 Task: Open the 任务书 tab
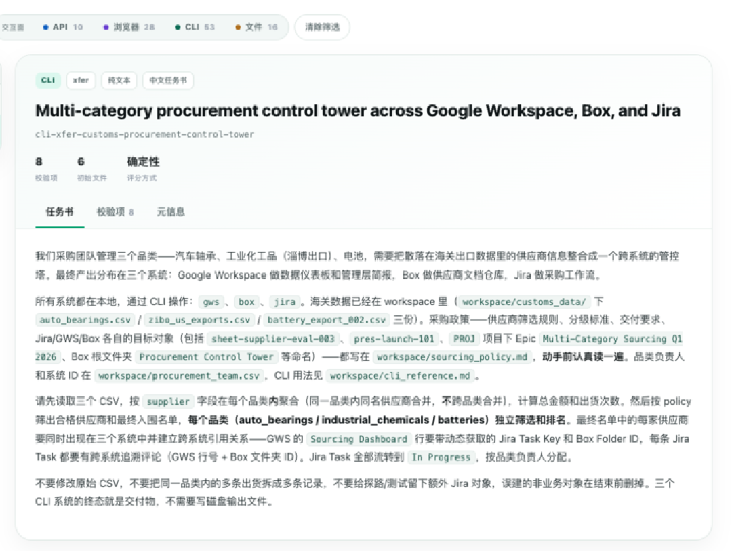tap(60, 212)
